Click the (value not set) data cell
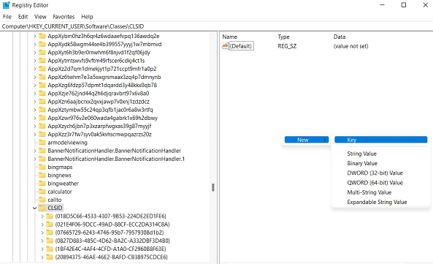The image size is (433, 264). 351,46
